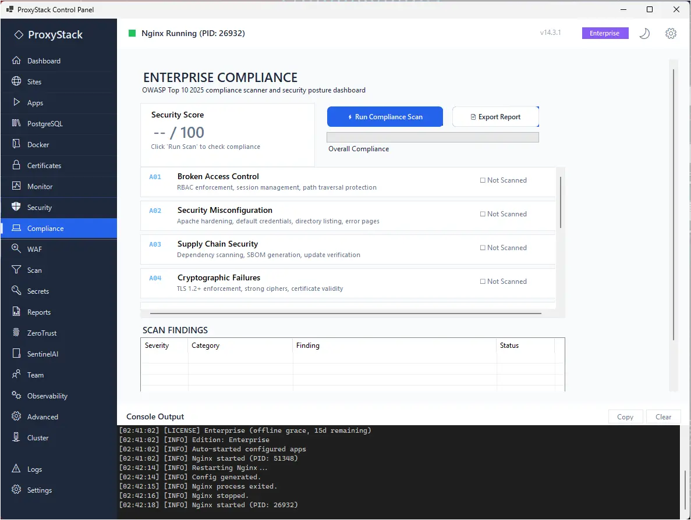Click the Security shield icon
The image size is (691, 520).
click(x=16, y=206)
